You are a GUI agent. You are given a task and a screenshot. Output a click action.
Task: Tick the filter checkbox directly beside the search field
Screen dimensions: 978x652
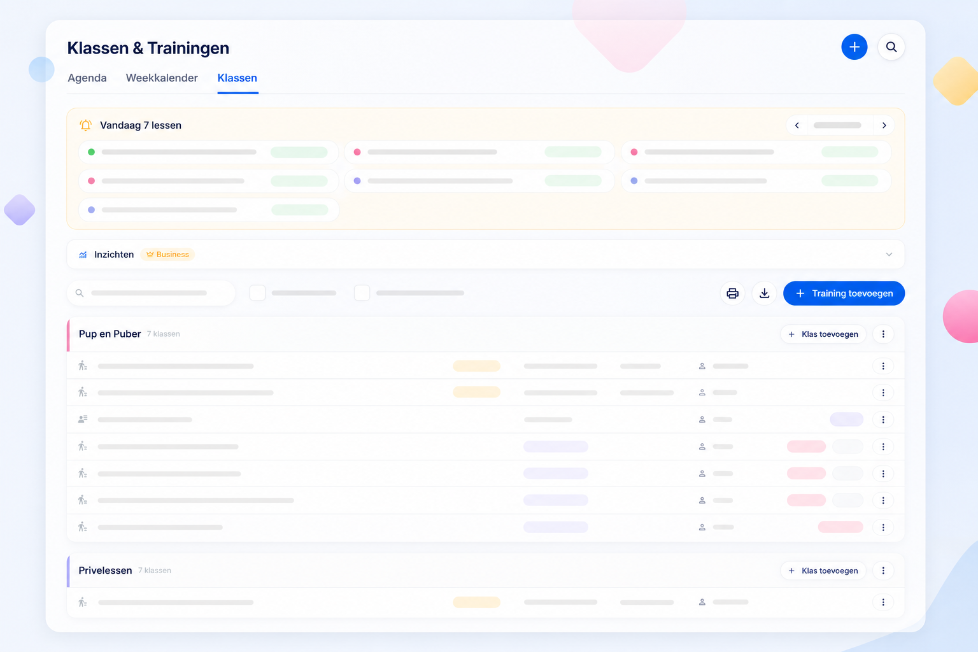(257, 293)
